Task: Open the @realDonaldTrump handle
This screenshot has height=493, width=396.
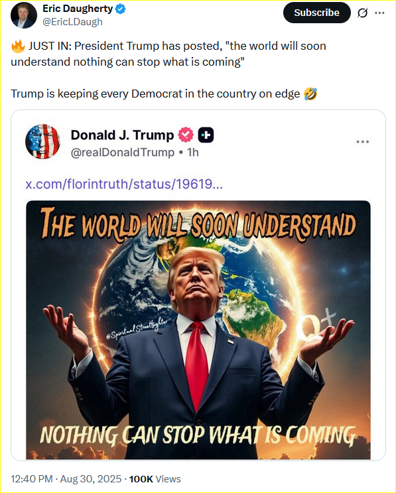Action: click(123, 153)
